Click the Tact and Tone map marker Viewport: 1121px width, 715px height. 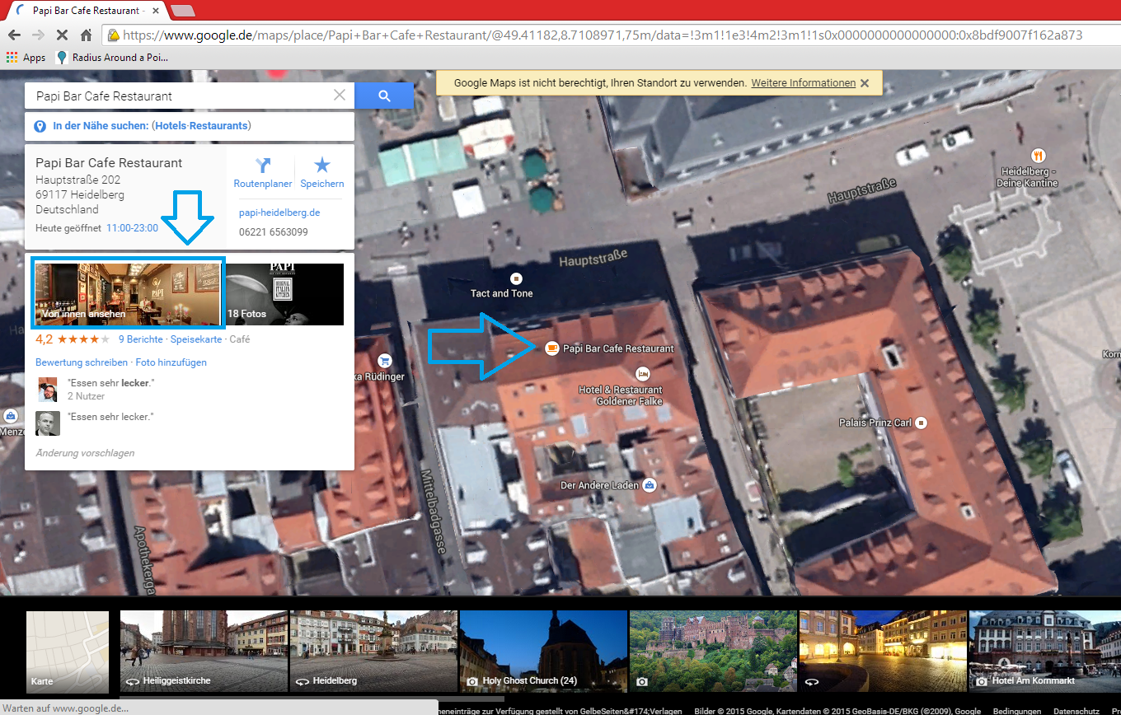pyautogui.click(x=517, y=278)
